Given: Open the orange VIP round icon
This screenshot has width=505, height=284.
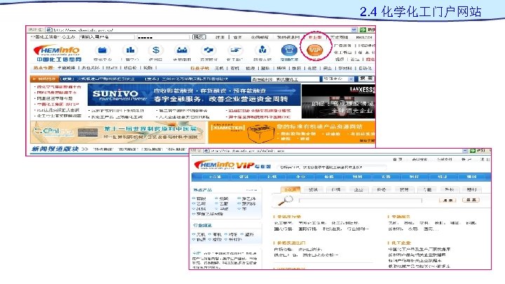Looking at the screenshot, I should [x=315, y=50].
